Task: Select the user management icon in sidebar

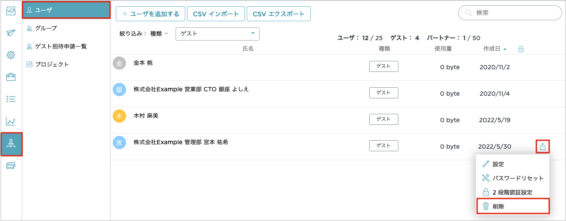Action: tap(11, 144)
